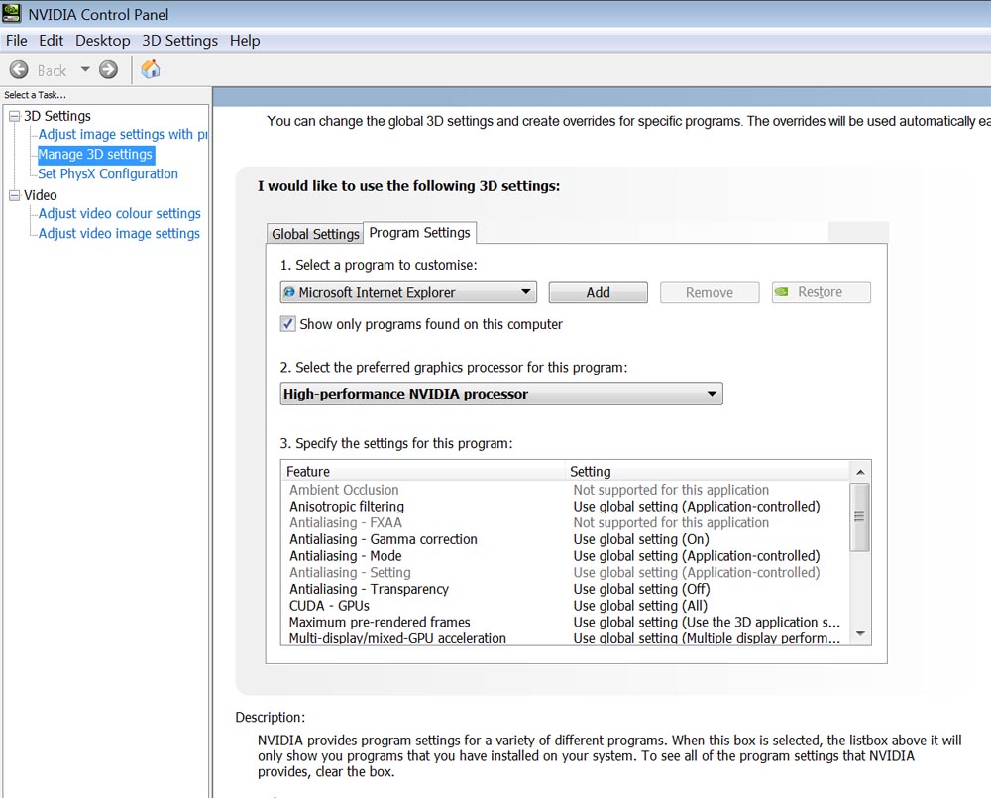Click the Setting column header
991x798 pixels.
[x=707, y=471]
